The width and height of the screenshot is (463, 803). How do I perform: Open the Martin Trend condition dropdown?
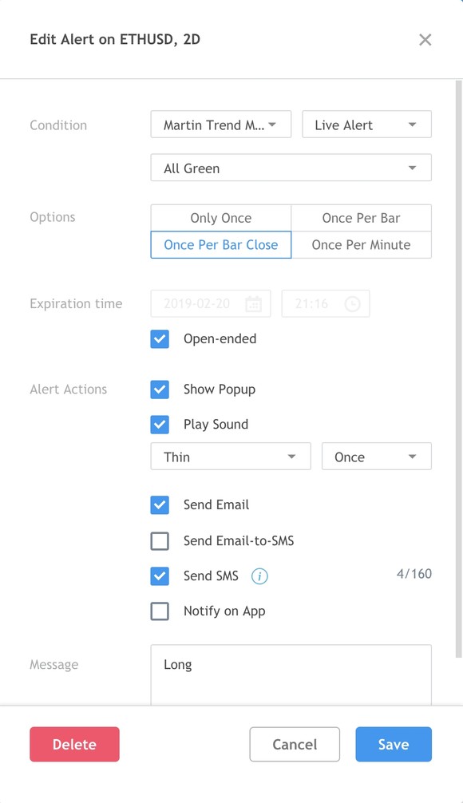pos(221,125)
